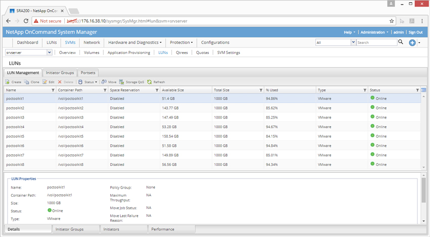The height and width of the screenshot is (237, 430).
Task: Filter the Status column
Action: pyautogui.click(x=417, y=90)
